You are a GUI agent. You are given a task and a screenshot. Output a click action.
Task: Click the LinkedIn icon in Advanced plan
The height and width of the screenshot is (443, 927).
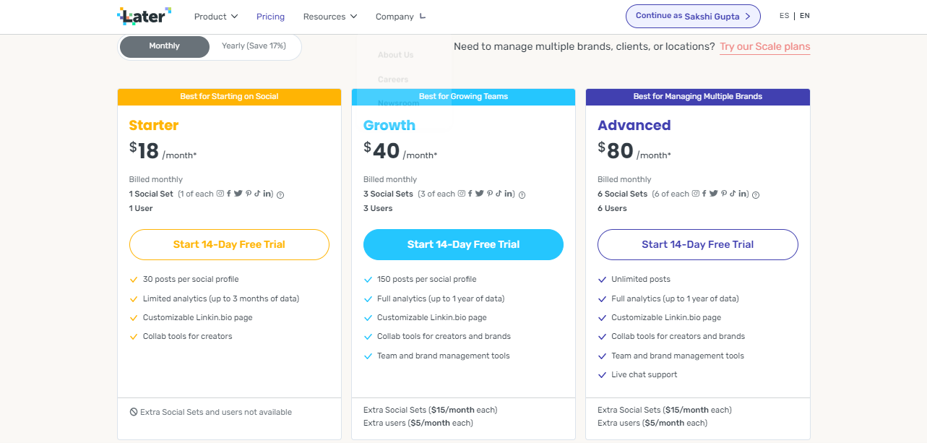(x=743, y=194)
